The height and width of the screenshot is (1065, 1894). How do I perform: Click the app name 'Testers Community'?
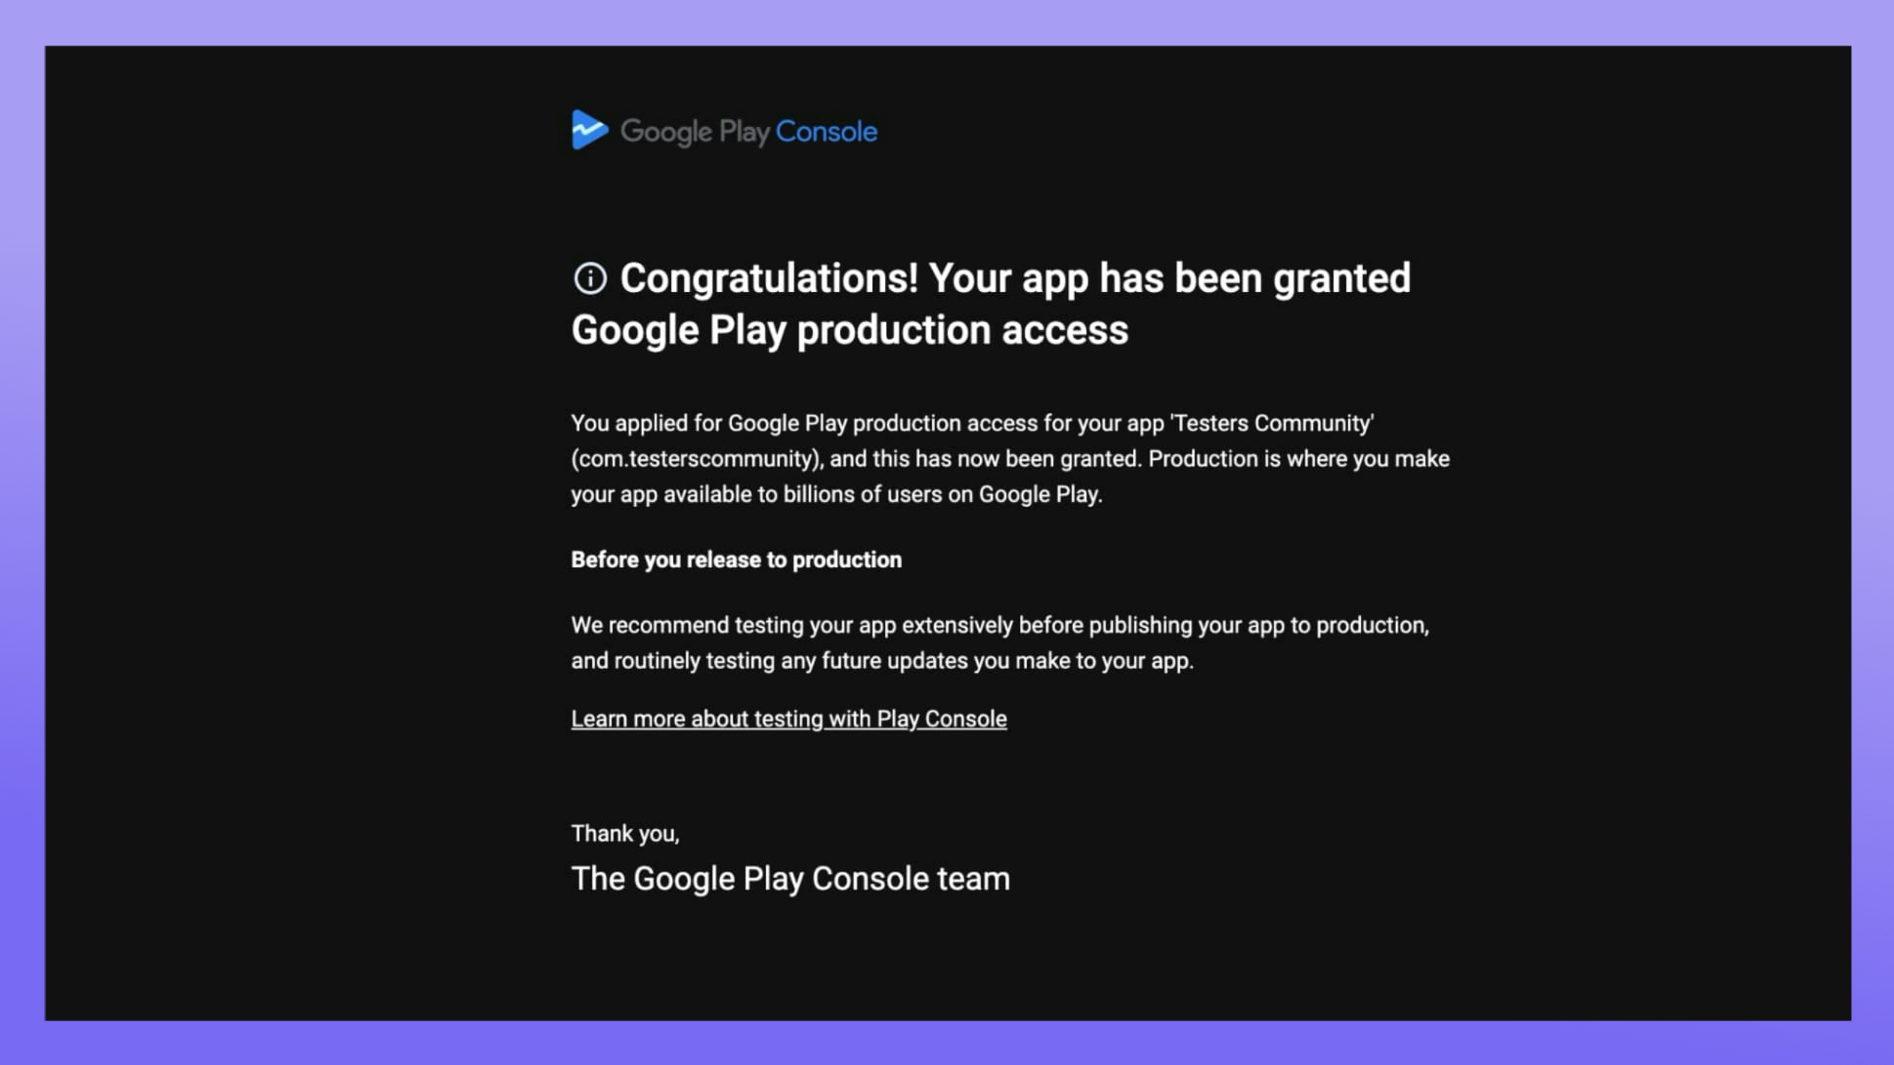(x=1271, y=424)
